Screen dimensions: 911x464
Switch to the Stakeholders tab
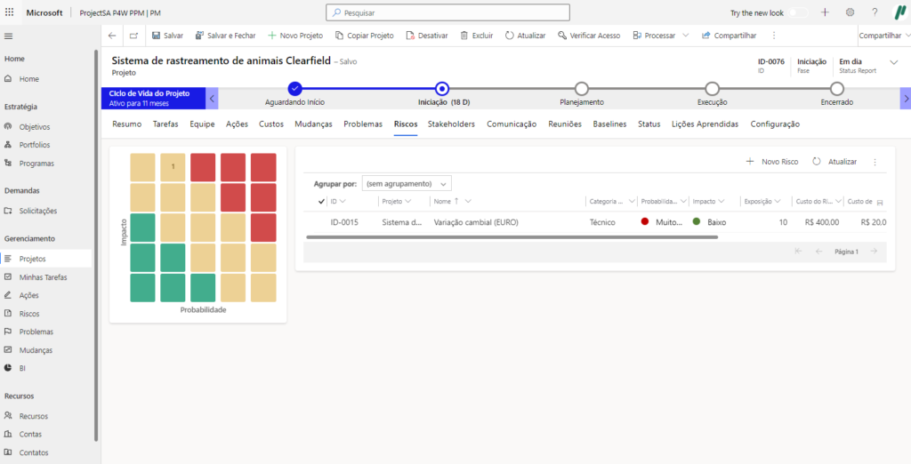coord(451,124)
